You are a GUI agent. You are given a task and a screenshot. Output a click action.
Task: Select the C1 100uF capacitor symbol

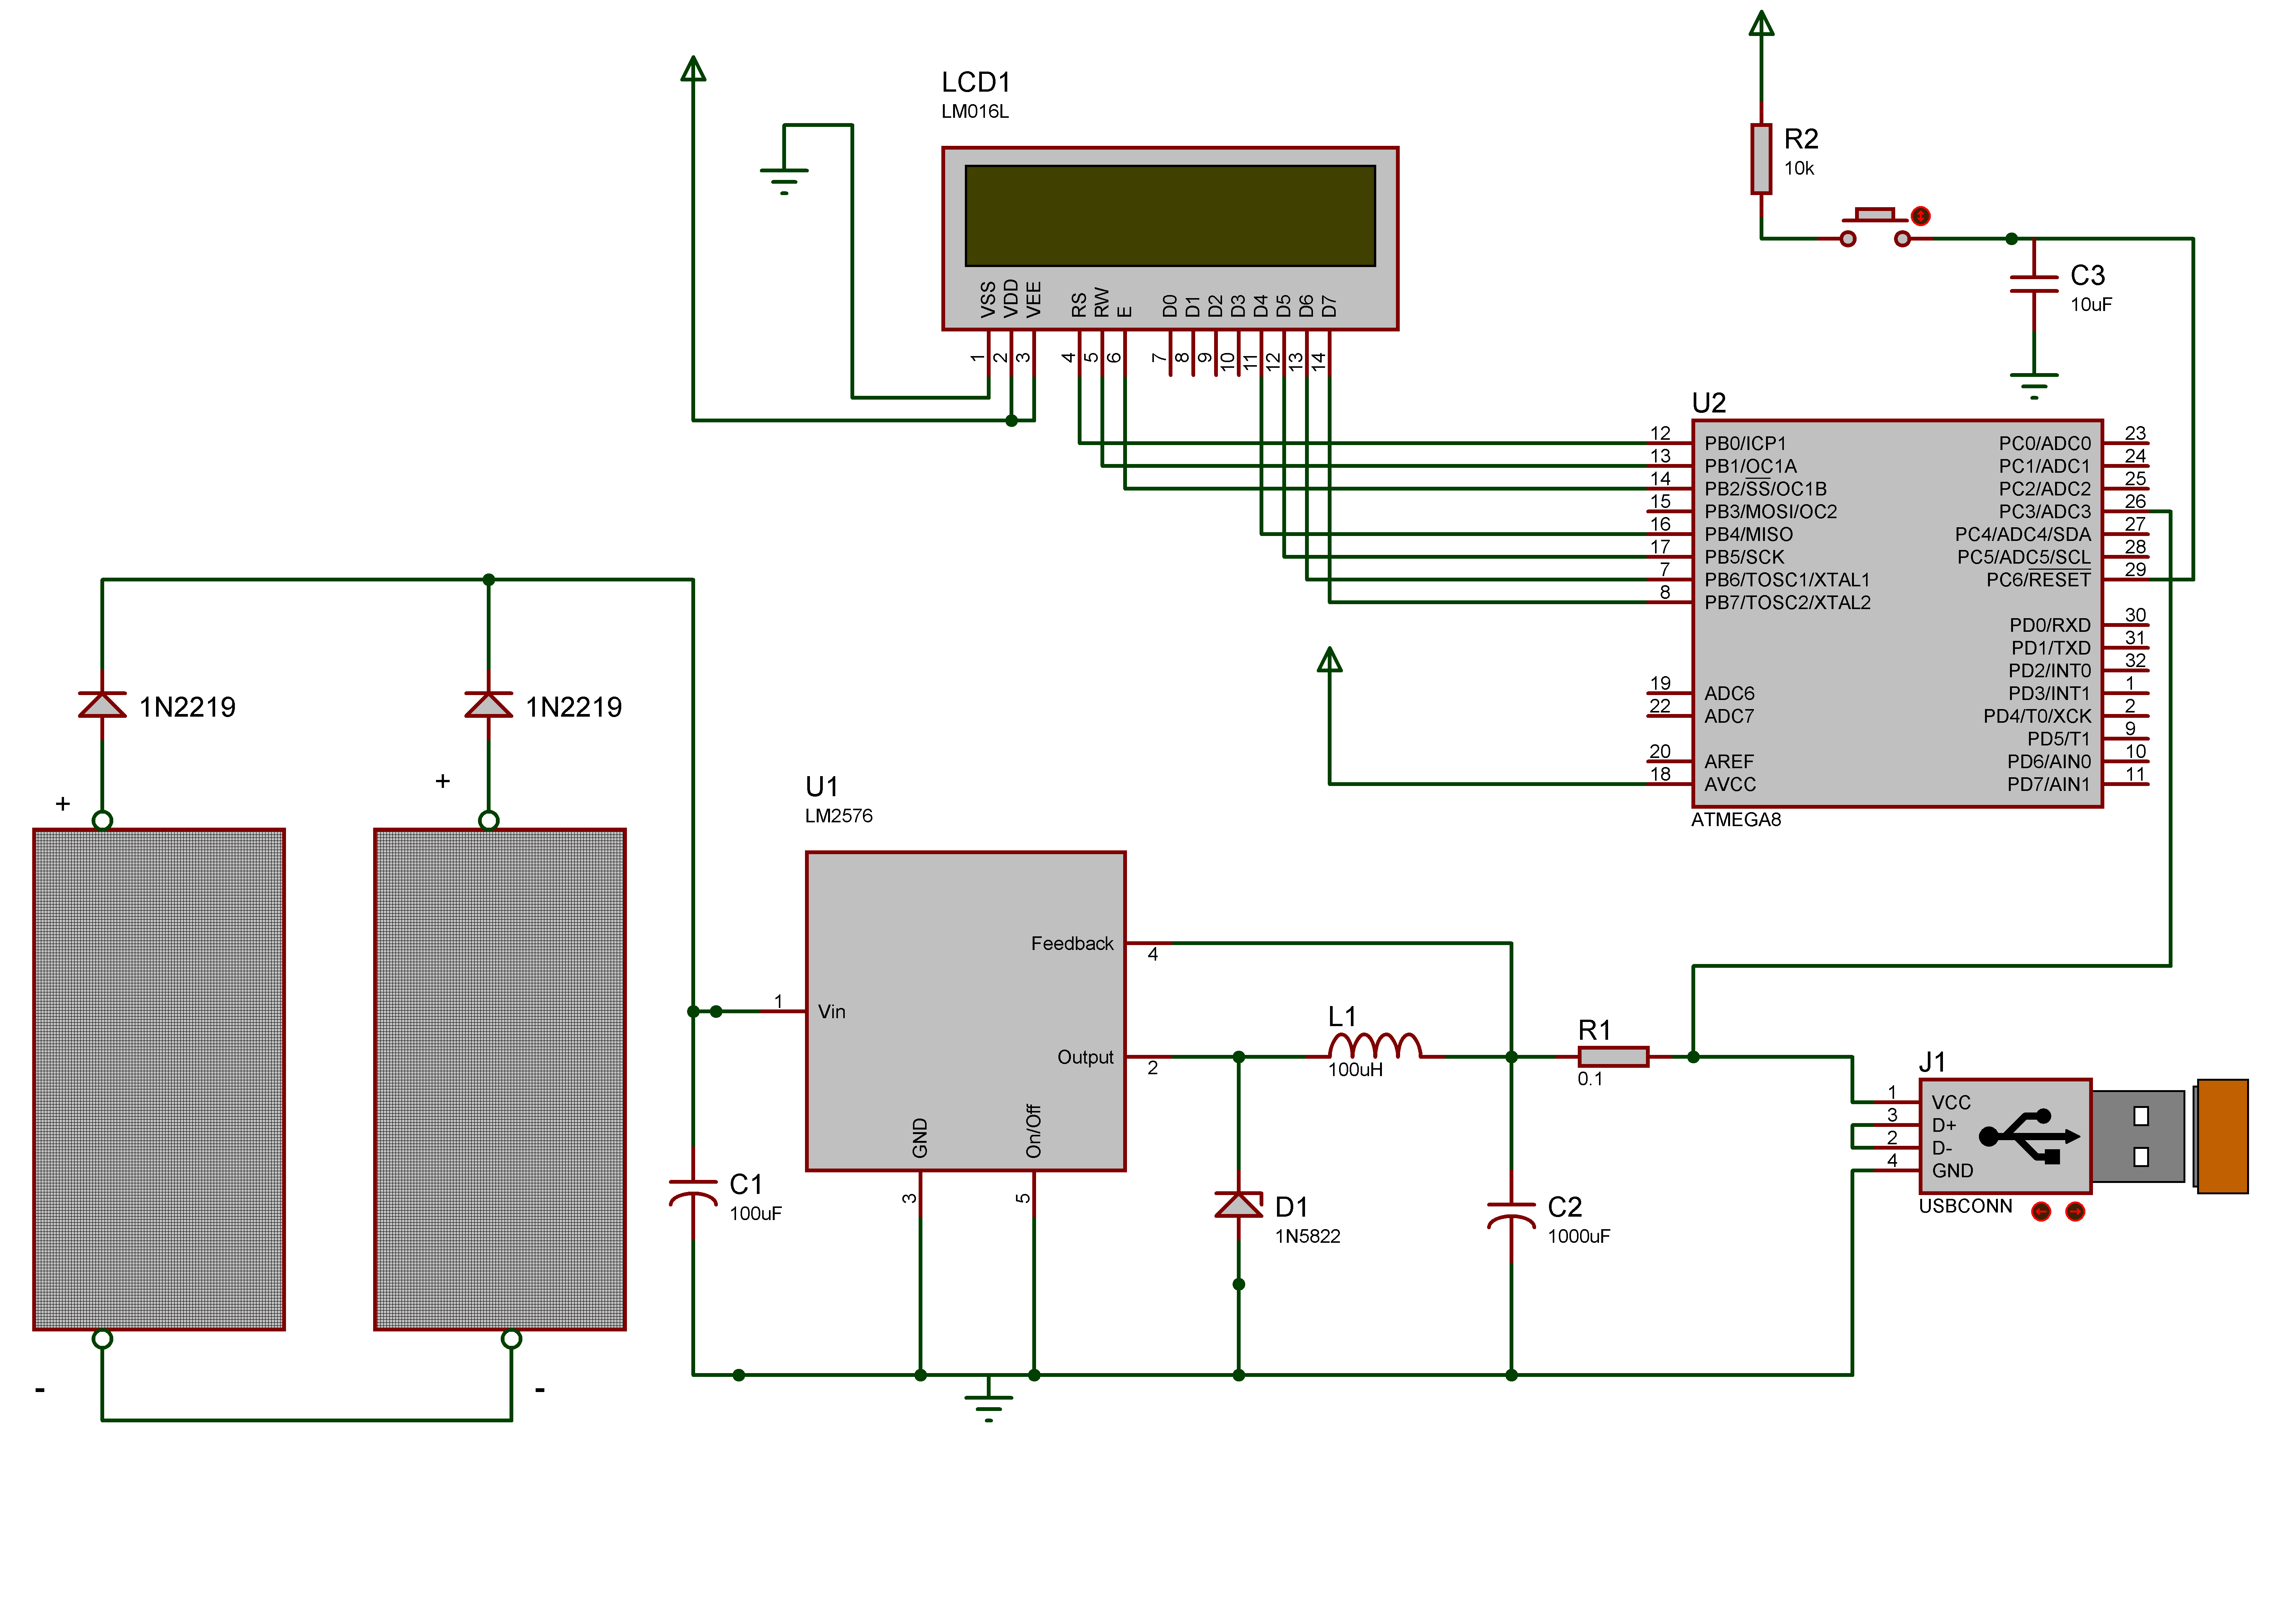[x=693, y=1193]
